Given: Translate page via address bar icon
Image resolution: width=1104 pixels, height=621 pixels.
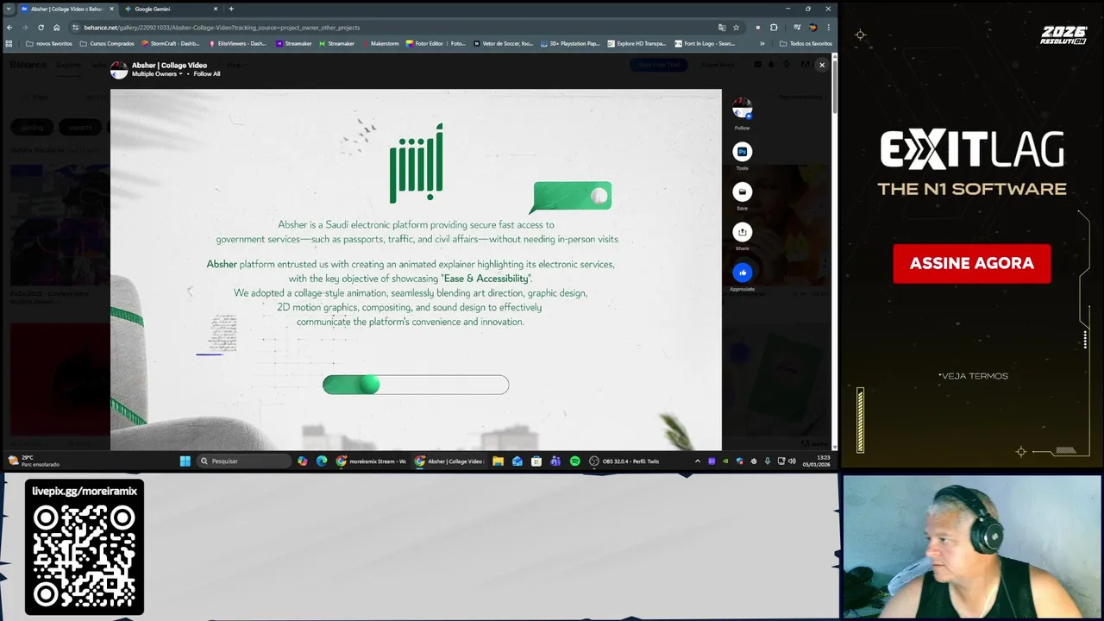Looking at the screenshot, I should click(722, 28).
